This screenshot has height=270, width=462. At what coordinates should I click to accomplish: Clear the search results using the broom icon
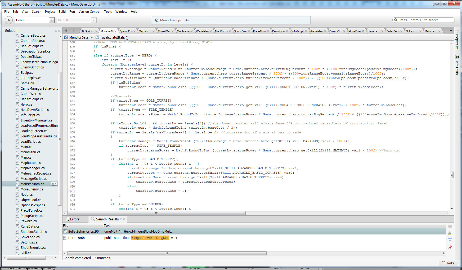tap(450, 233)
